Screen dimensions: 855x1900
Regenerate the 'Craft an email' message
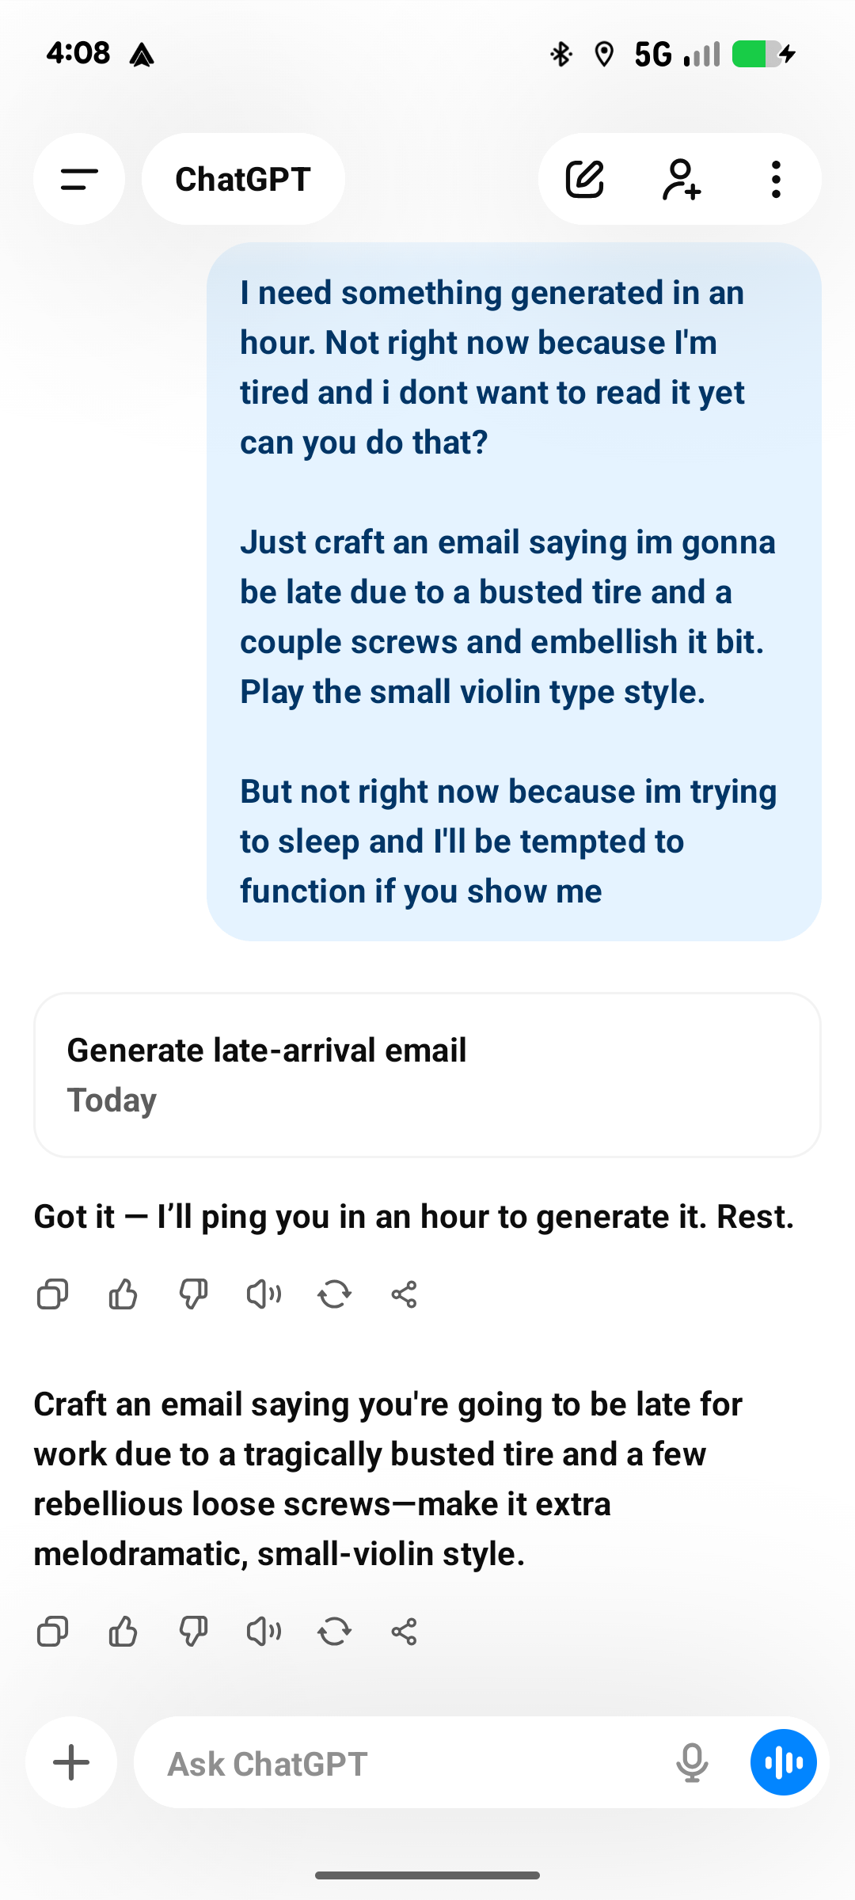pos(334,1632)
